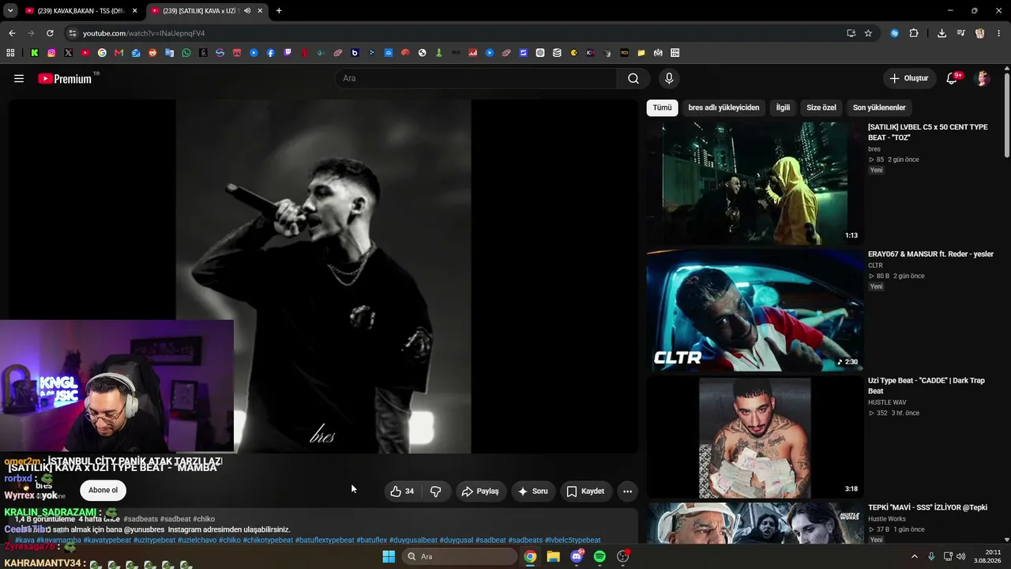Select the Tümü filter chip
The image size is (1011, 569).
click(662, 107)
